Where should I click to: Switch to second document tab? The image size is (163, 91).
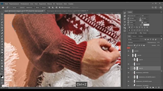click(67, 11)
